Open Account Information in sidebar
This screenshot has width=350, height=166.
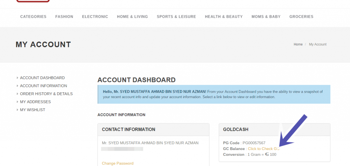43,86
